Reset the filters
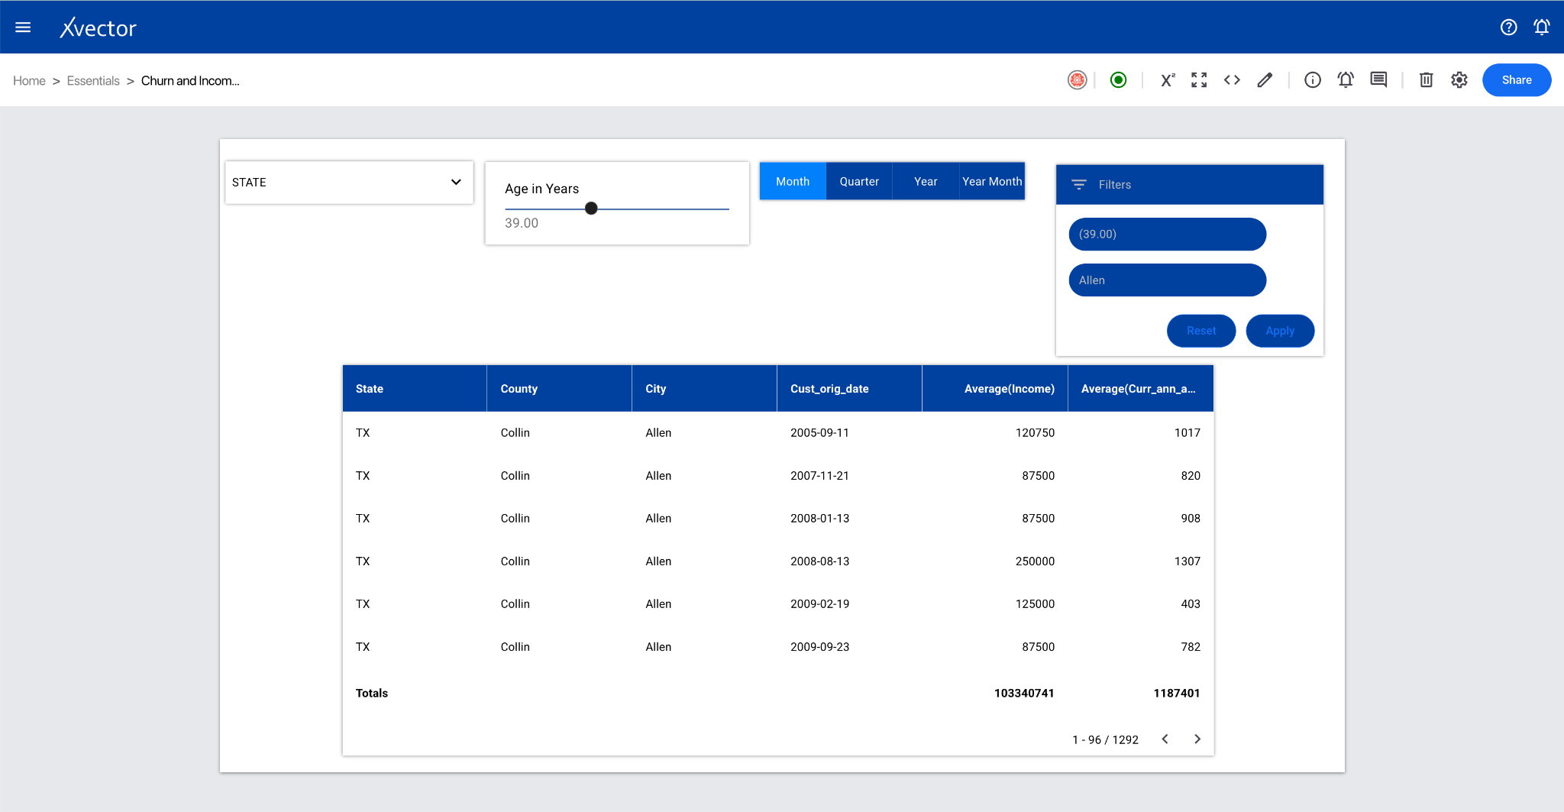This screenshot has height=812, width=1564. (x=1201, y=331)
